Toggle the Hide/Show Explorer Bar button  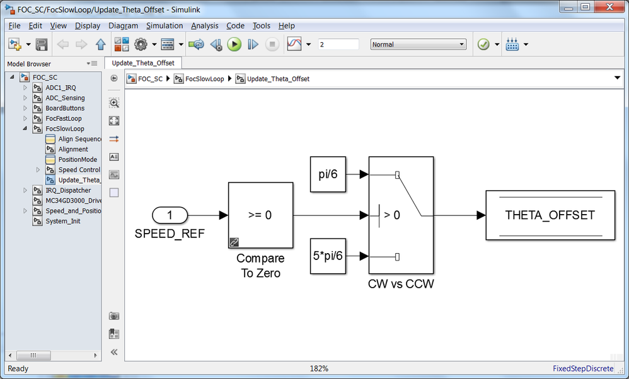[114, 78]
